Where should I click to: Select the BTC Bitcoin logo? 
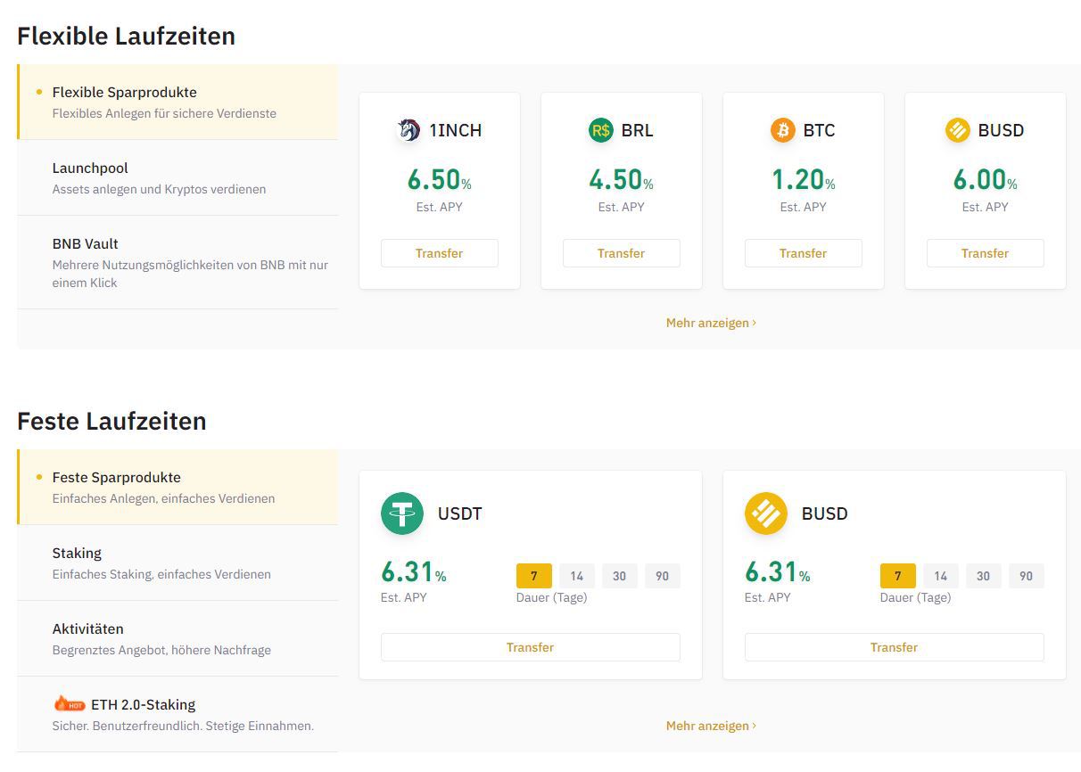coord(781,130)
